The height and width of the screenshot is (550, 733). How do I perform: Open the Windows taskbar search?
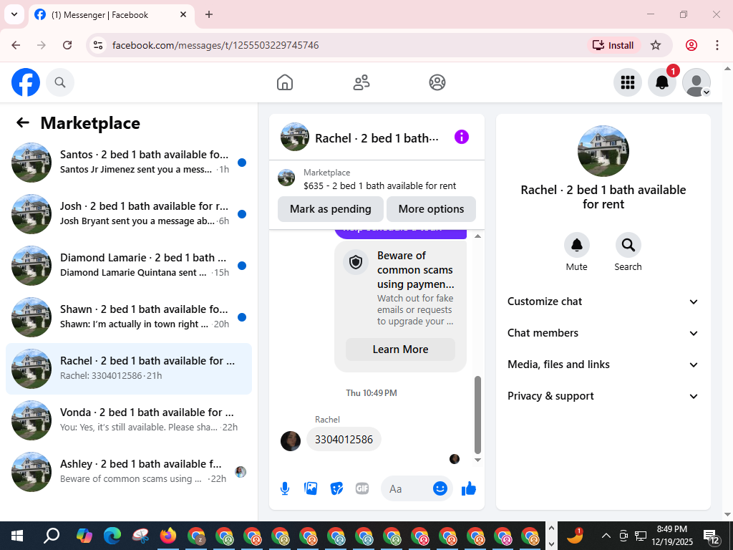pos(52,536)
